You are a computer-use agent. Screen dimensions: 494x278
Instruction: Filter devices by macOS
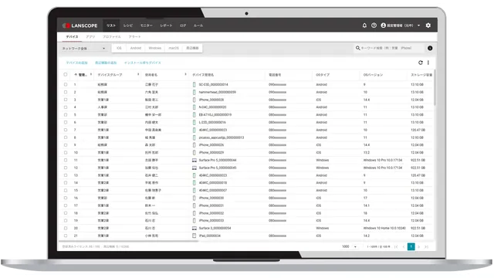[174, 48]
